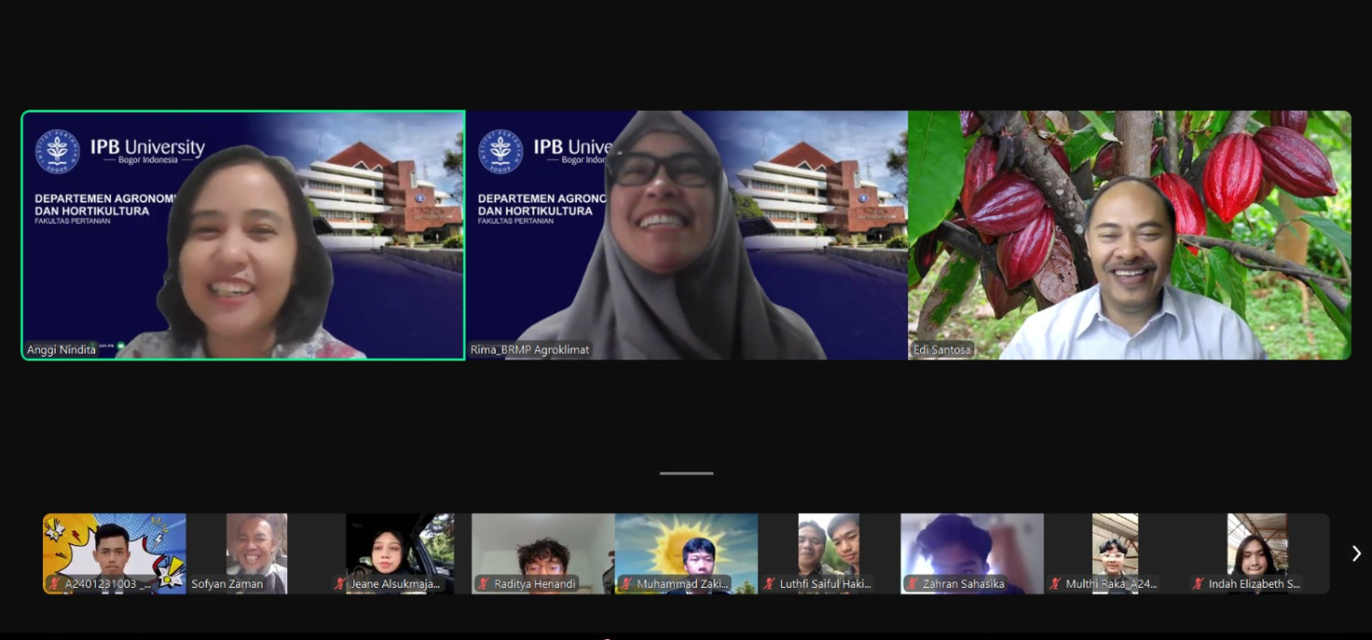
Task: Click the Raditya Henandi name label
Action: tap(534, 583)
